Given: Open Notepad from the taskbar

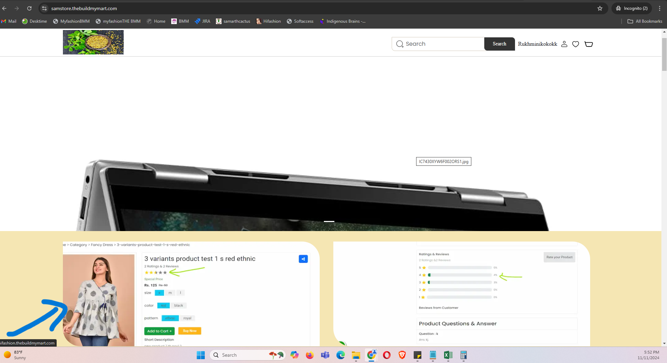Looking at the screenshot, I should (x=433, y=355).
